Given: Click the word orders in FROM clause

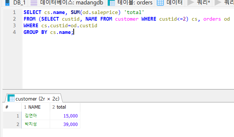Looking at the screenshot, I should point(212,19).
